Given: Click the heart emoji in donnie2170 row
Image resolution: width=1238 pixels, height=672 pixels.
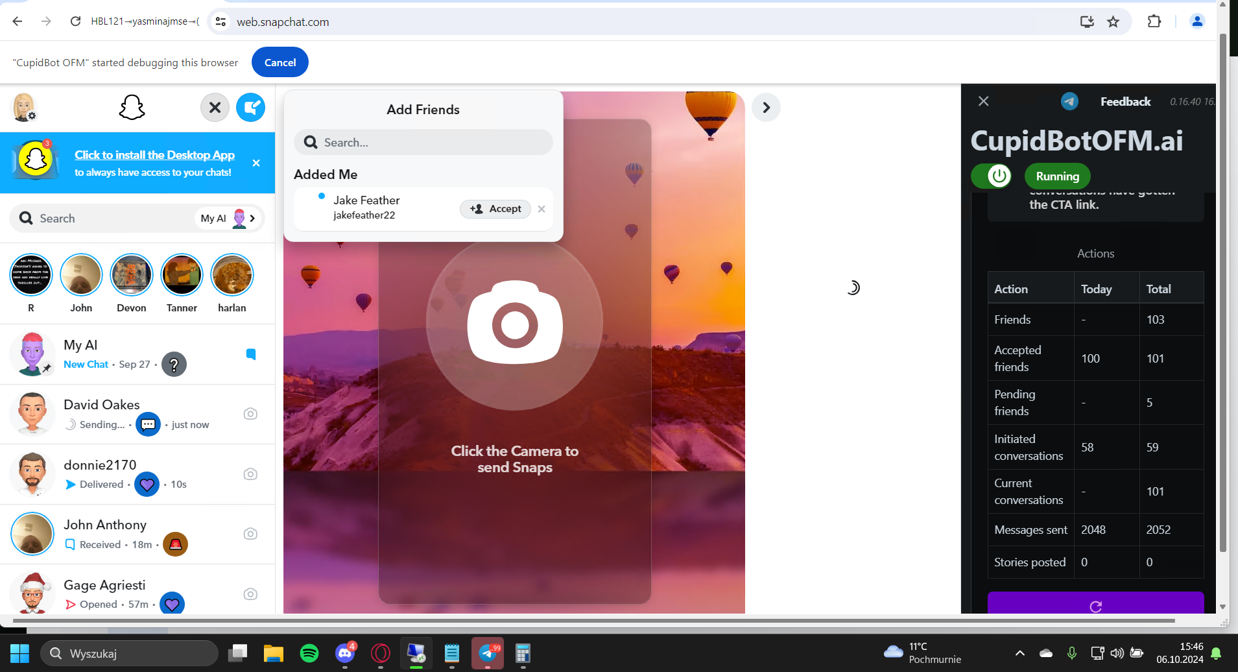Looking at the screenshot, I should (147, 485).
